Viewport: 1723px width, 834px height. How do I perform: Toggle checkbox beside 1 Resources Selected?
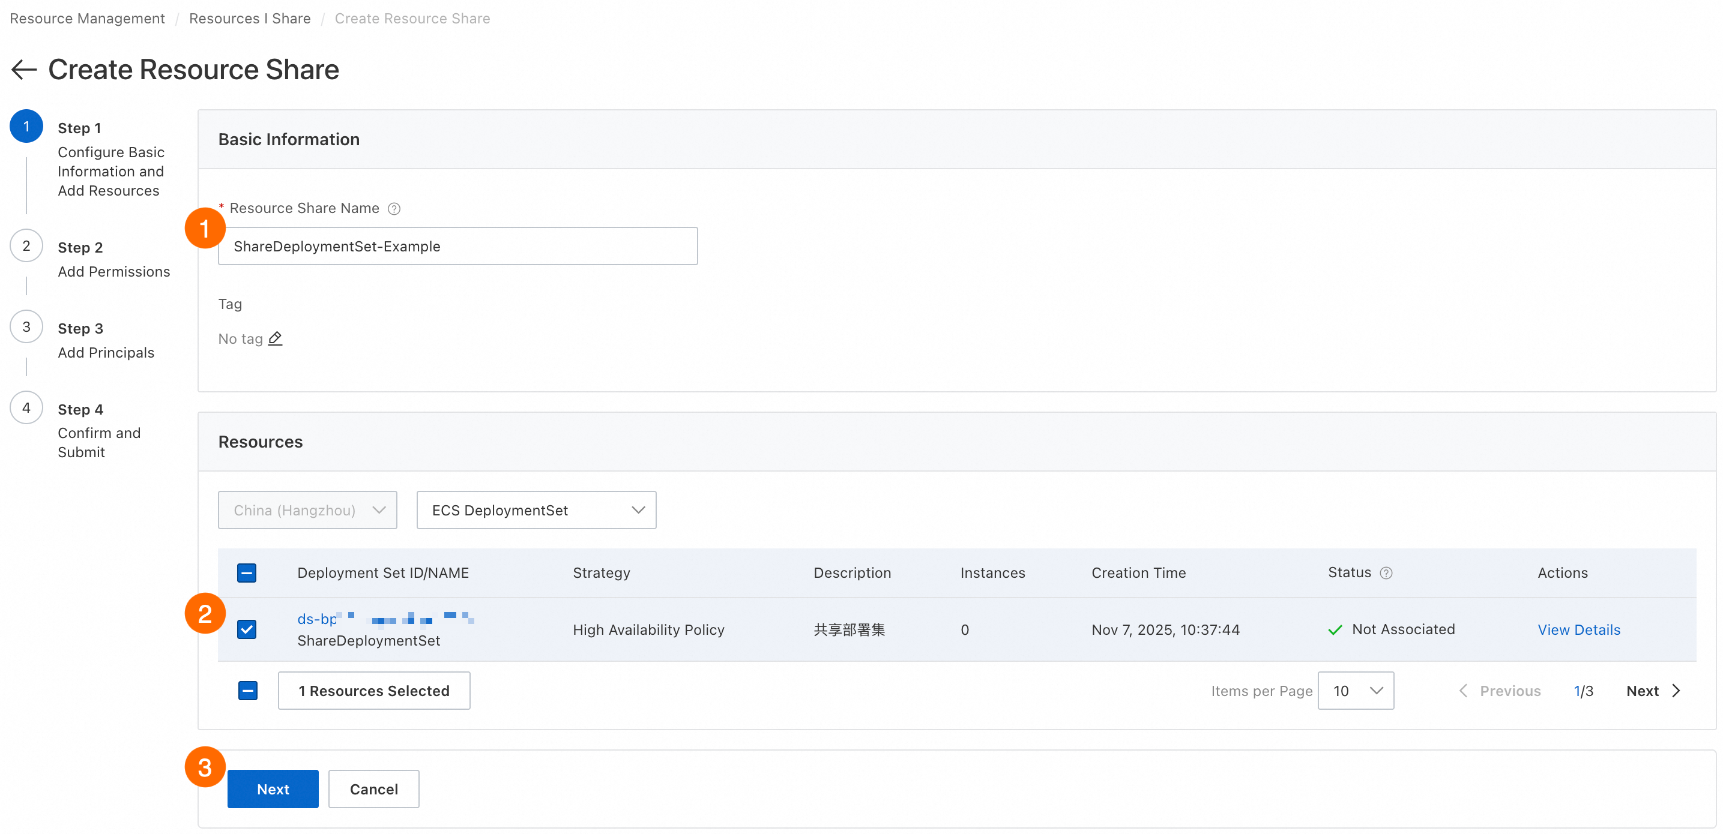[247, 691]
